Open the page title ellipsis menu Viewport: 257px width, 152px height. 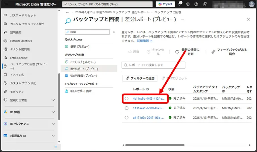[x=183, y=19]
